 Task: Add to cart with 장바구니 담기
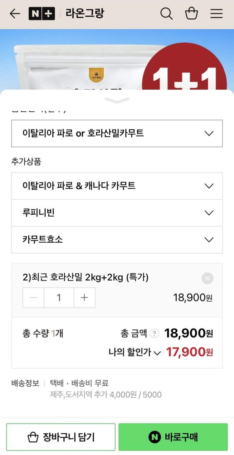tap(61, 437)
